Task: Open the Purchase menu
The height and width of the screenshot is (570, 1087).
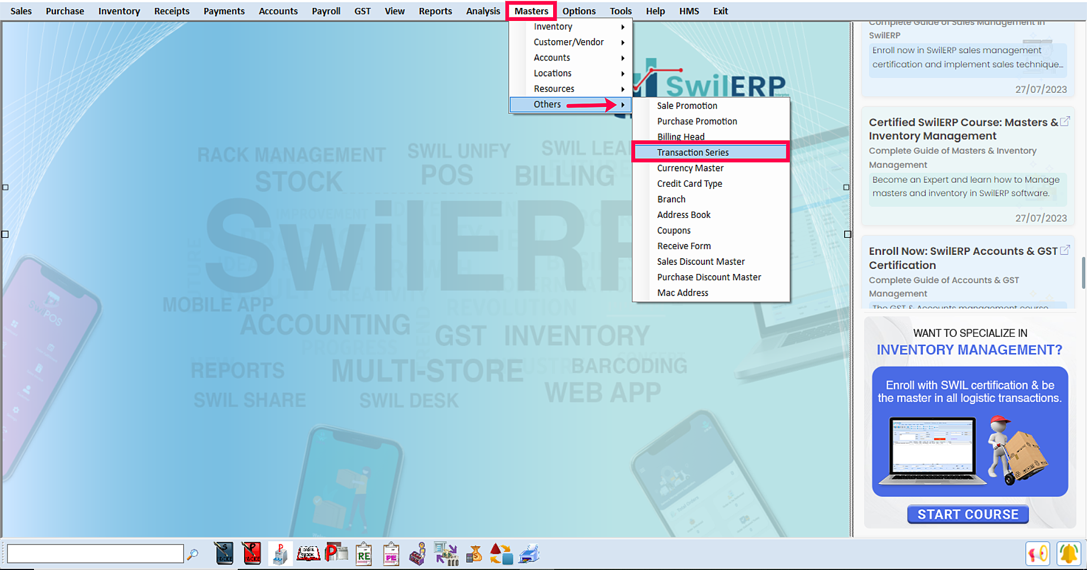Action: point(65,11)
